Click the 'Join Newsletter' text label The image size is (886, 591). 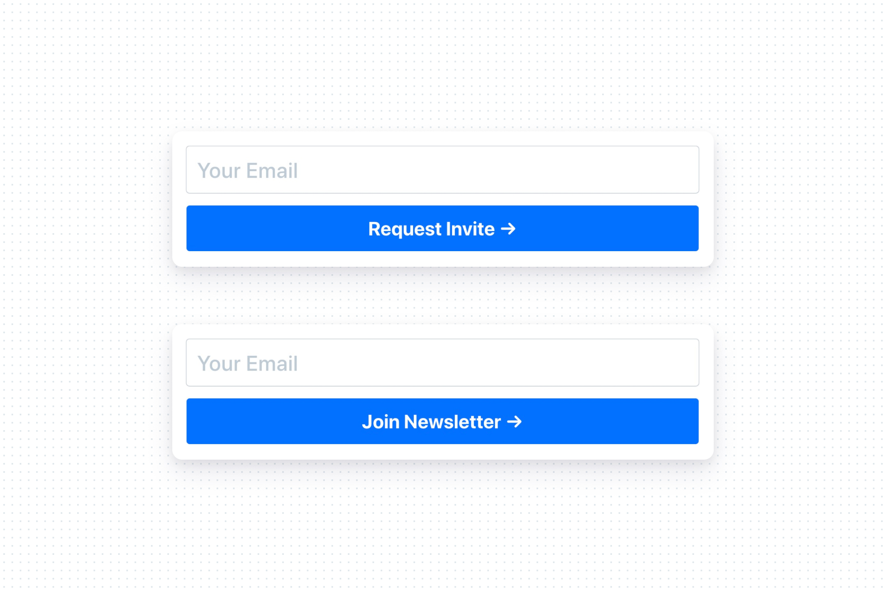pos(431,422)
